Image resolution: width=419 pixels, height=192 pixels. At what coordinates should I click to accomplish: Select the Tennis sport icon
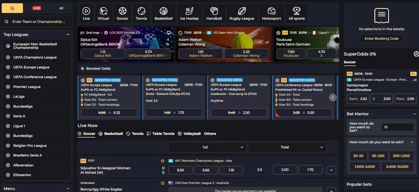(141, 14)
